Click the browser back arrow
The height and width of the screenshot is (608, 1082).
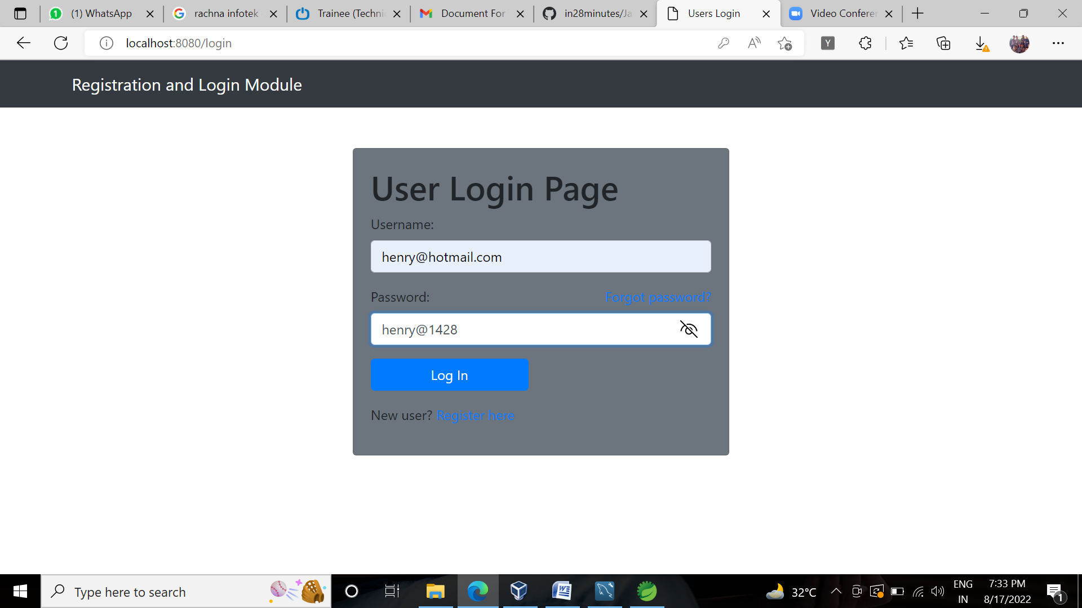tap(23, 43)
